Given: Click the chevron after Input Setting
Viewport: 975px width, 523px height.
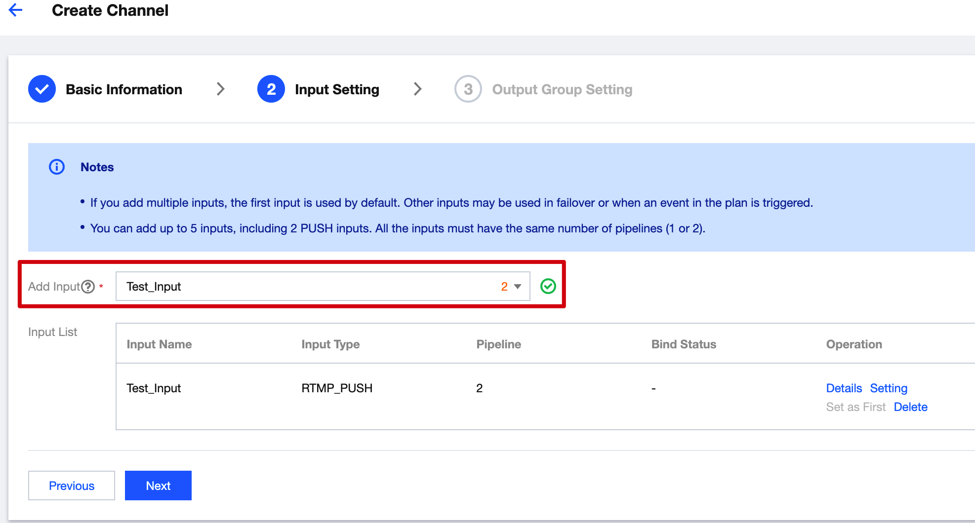Looking at the screenshot, I should pyautogui.click(x=418, y=89).
